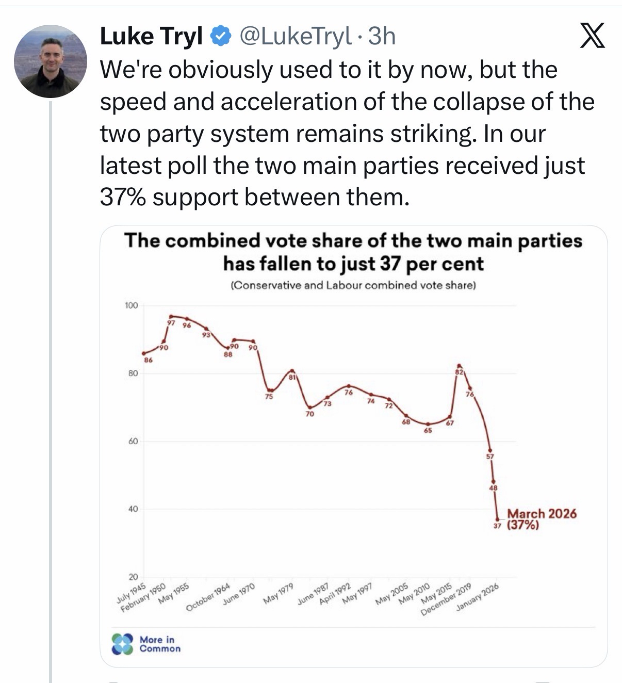
Task: Open Luke Tryl's profile avatar
Action: pyautogui.click(x=51, y=61)
